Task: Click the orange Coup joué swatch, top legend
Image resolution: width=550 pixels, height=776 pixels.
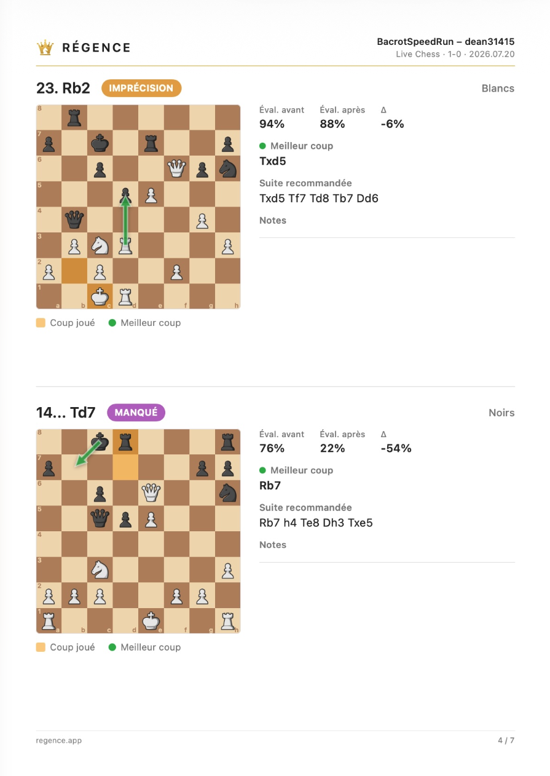Action: [x=41, y=323]
